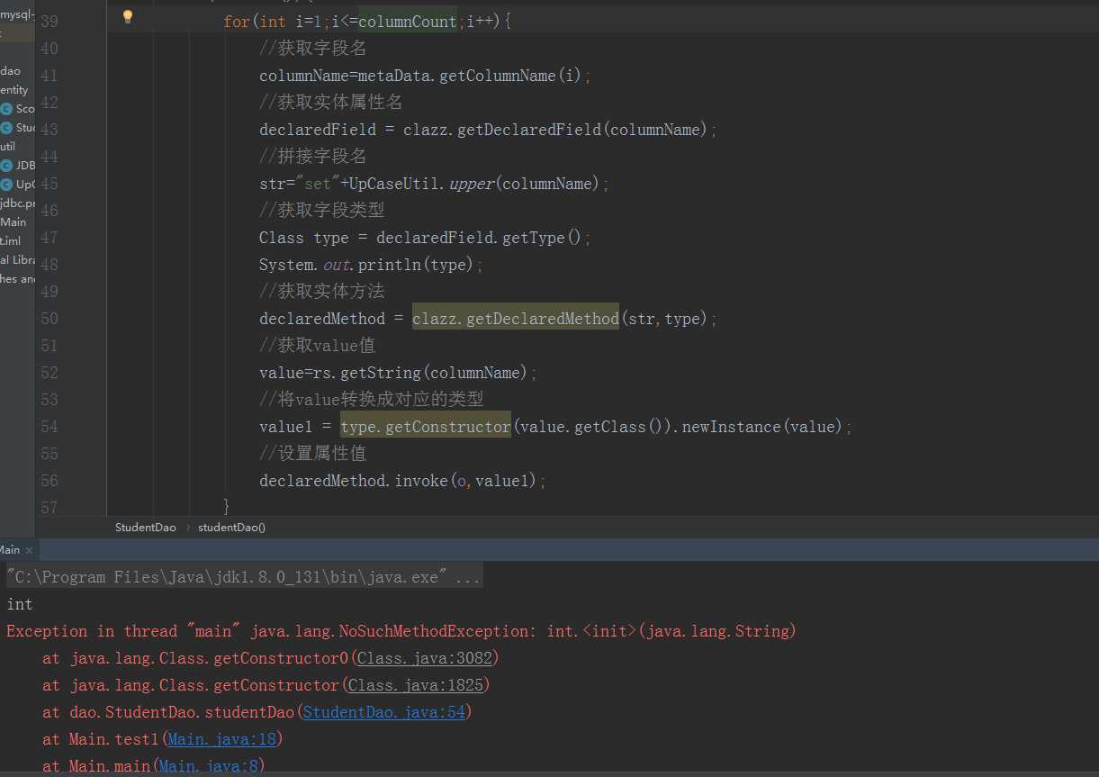This screenshot has width=1099, height=777.
Task: Click the studentDao() breadcrumb
Action: coord(231,528)
